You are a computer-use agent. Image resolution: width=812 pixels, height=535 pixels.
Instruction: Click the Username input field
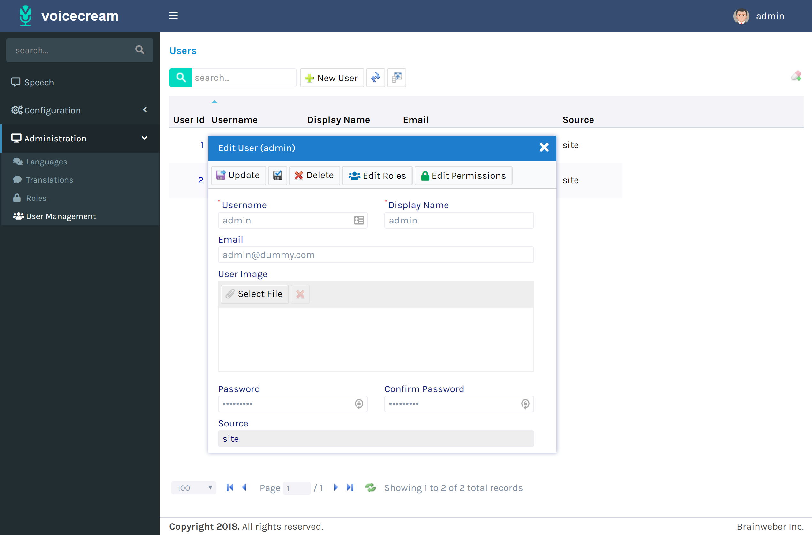click(x=293, y=220)
